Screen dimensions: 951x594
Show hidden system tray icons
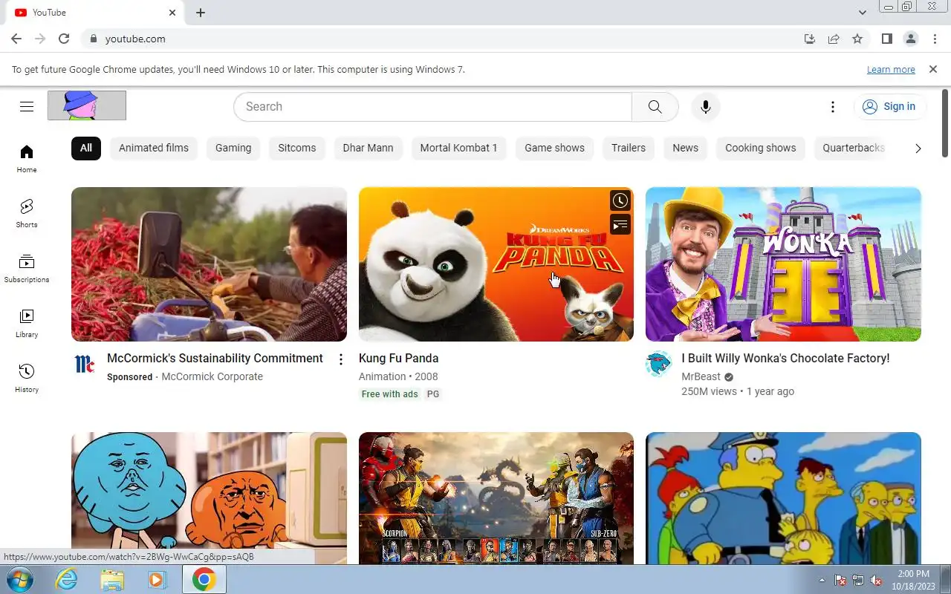point(822,580)
